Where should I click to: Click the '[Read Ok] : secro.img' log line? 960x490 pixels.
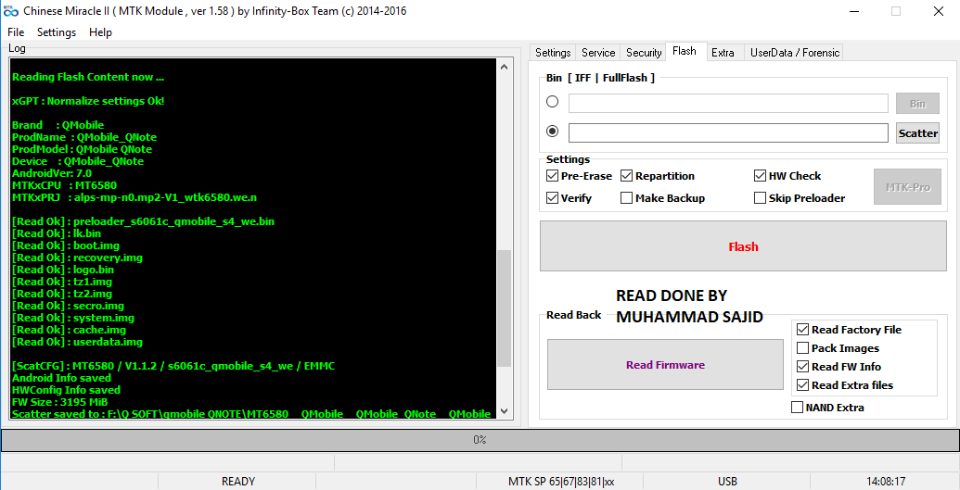click(68, 306)
